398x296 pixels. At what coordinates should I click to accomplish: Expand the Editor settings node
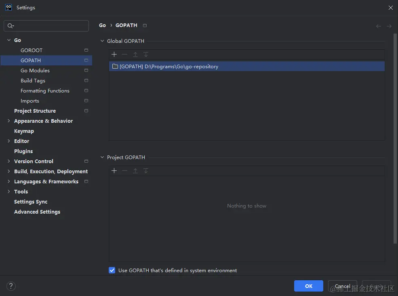[x=9, y=141]
